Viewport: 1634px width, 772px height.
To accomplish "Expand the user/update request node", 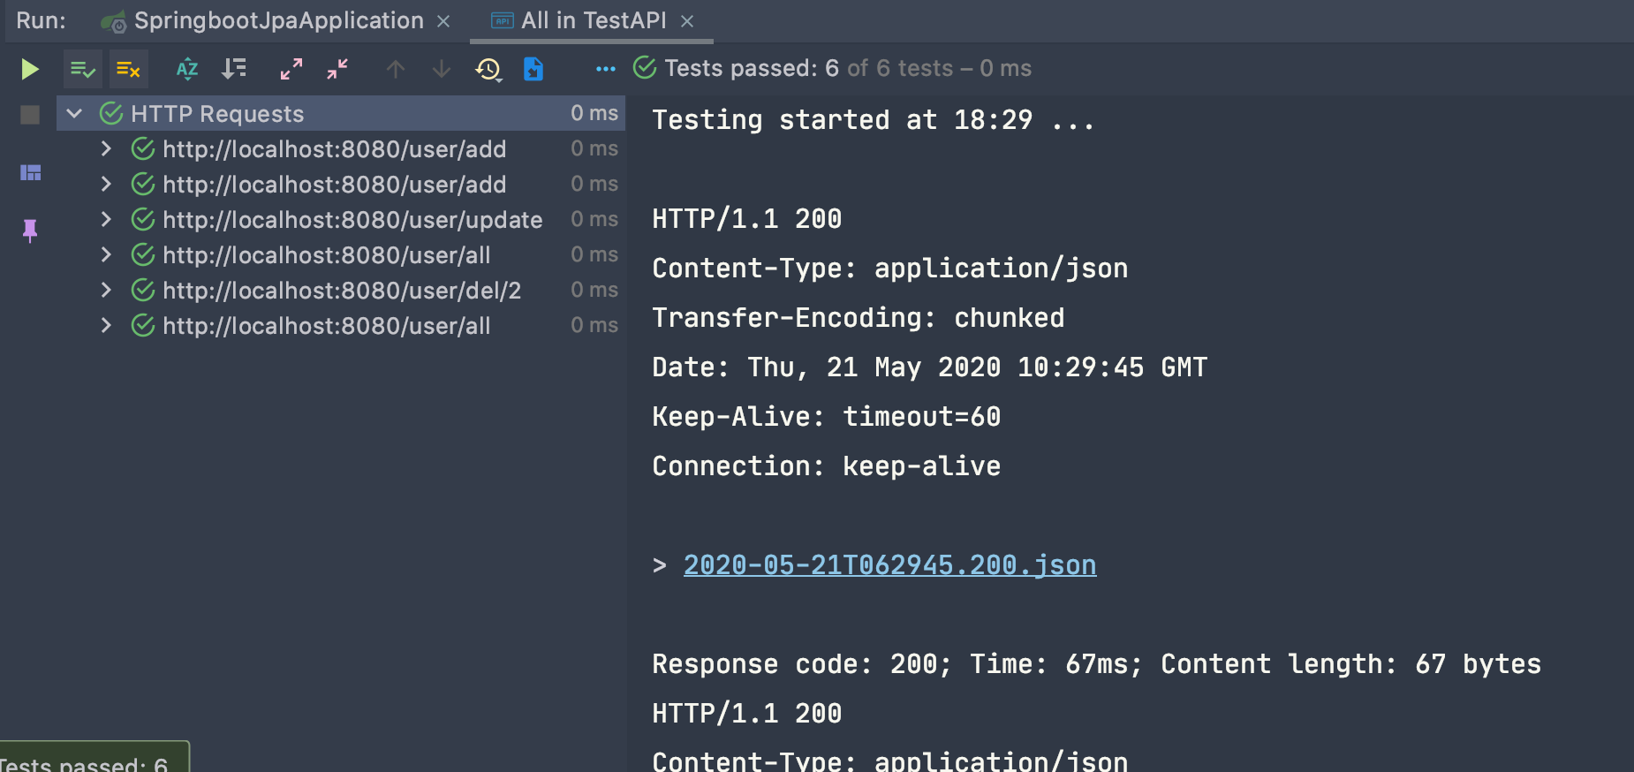I will coord(106,219).
